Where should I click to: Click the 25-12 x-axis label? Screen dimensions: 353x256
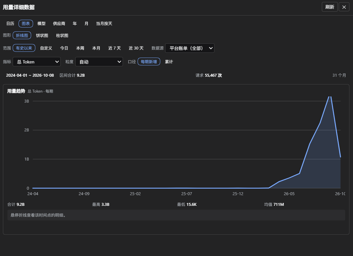point(238,194)
